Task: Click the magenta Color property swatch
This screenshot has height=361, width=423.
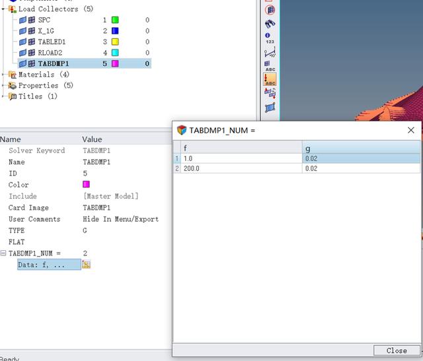Action: [86, 184]
